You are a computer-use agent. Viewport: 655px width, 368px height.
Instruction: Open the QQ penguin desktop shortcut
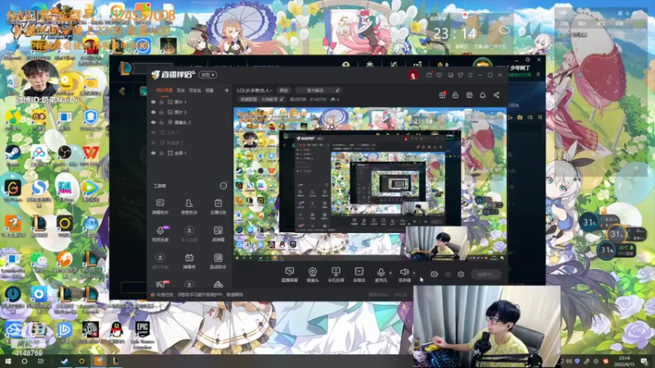[117, 332]
